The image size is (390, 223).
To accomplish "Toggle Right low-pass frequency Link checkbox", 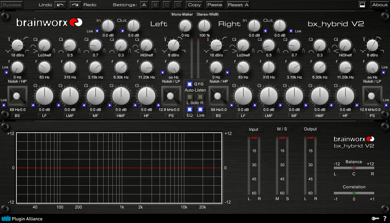I will point(383,72).
